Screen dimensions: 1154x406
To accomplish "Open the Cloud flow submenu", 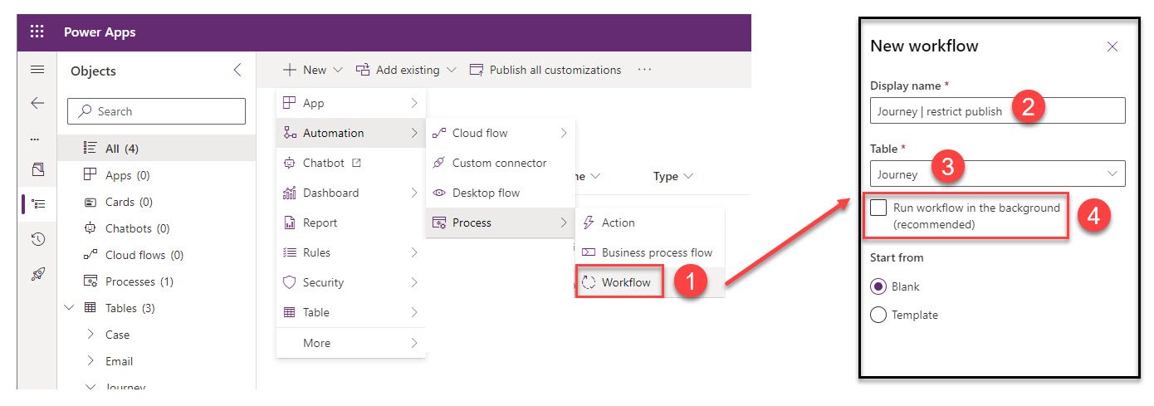I will 501,133.
